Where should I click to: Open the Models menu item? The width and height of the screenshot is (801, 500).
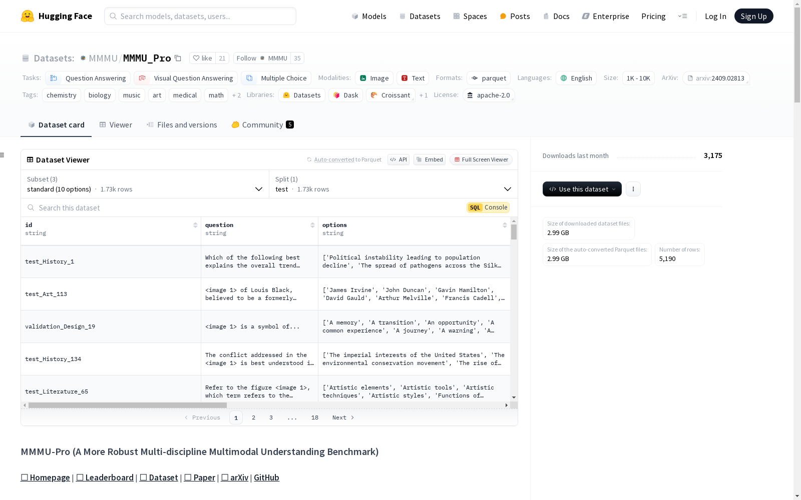pos(369,16)
